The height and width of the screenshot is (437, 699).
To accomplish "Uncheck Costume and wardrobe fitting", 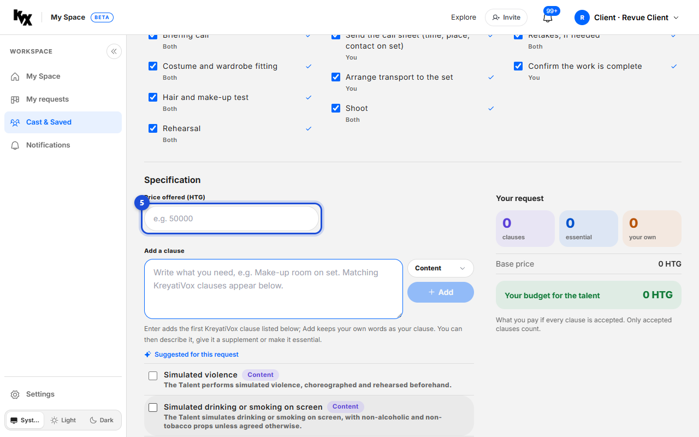I will click(x=153, y=66).
